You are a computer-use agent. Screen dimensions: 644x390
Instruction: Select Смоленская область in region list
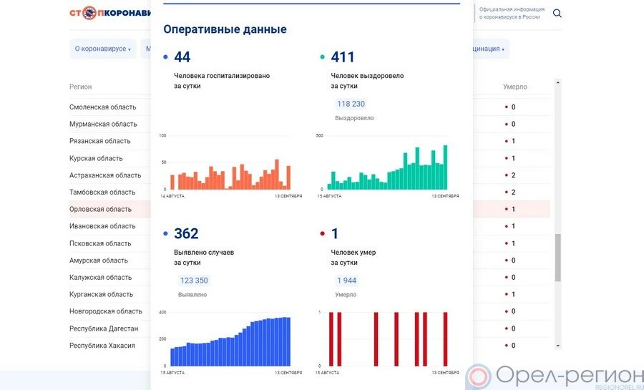click(x=102, y=107)
